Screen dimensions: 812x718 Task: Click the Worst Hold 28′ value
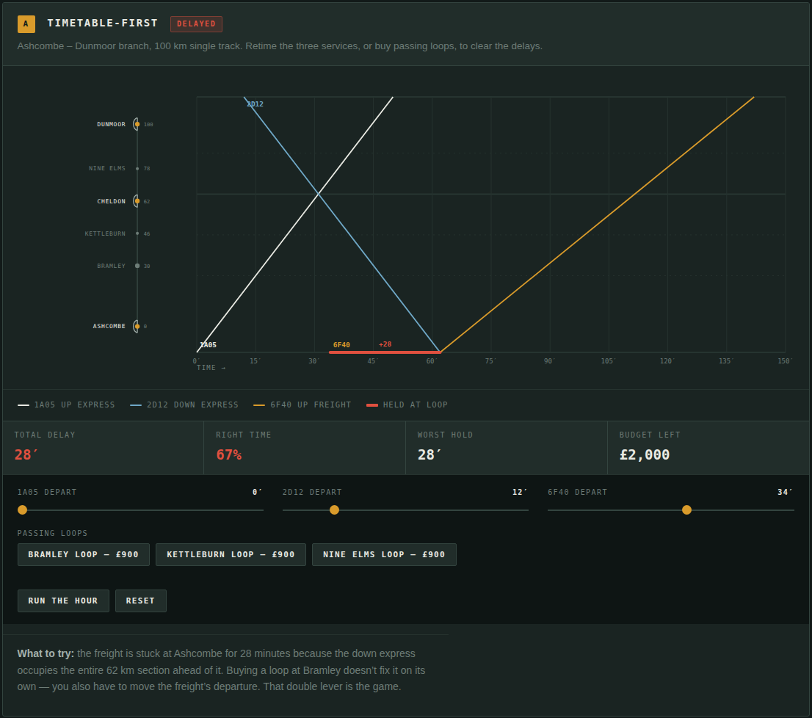(429, 454)
